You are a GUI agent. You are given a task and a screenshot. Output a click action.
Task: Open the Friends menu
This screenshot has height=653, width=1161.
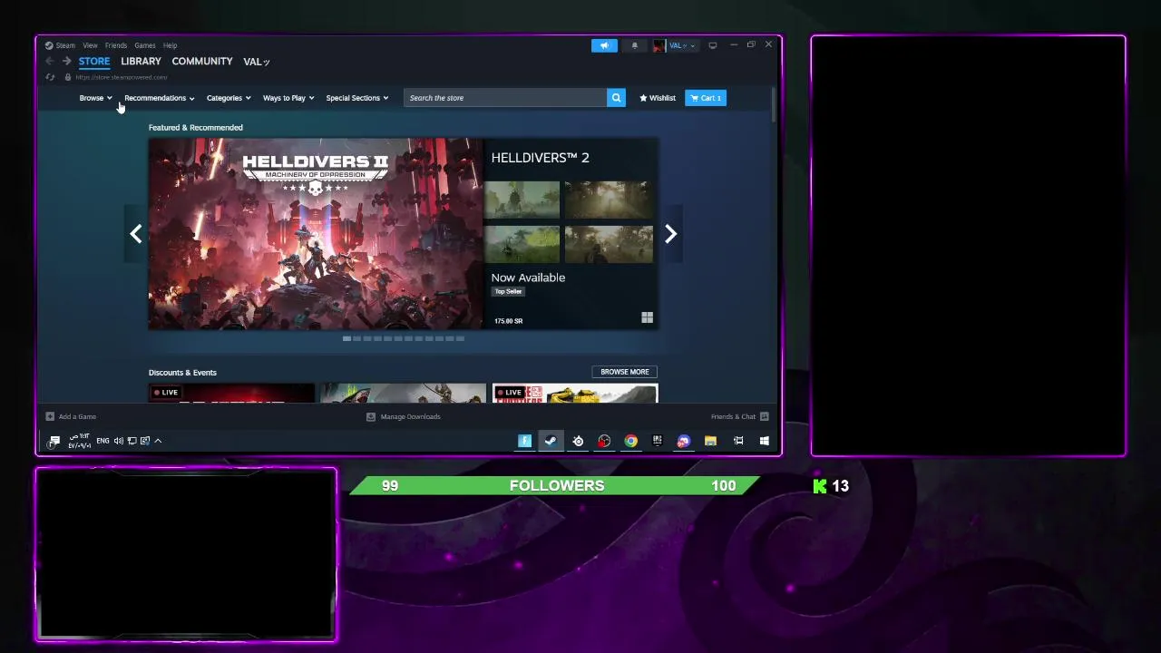pyautogui.click(x=116, y=45)
